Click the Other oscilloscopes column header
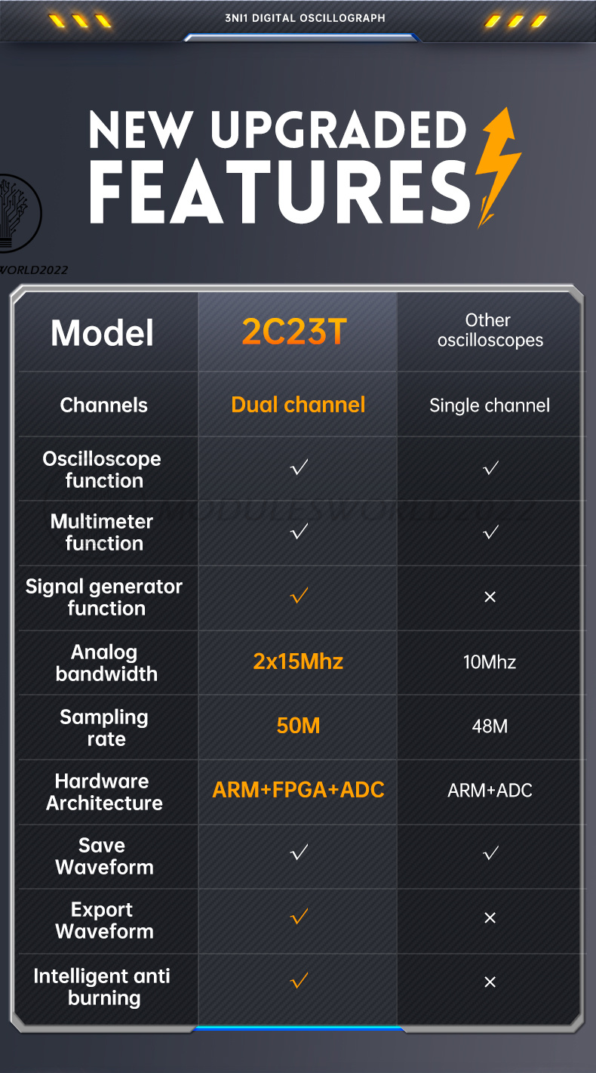 click(x=490, y=330)
